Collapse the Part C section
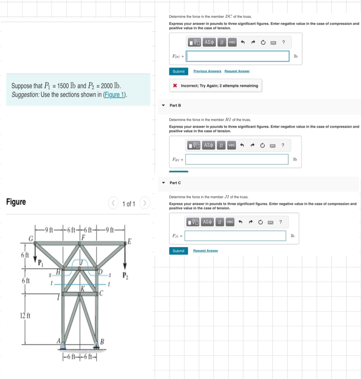The width and height of the screenshot is (361, 379). (x=163, y=183)
